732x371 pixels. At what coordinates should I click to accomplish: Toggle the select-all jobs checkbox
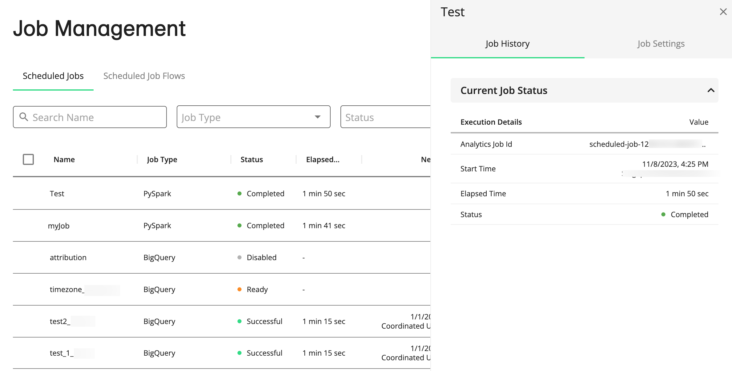pos(28,159)
